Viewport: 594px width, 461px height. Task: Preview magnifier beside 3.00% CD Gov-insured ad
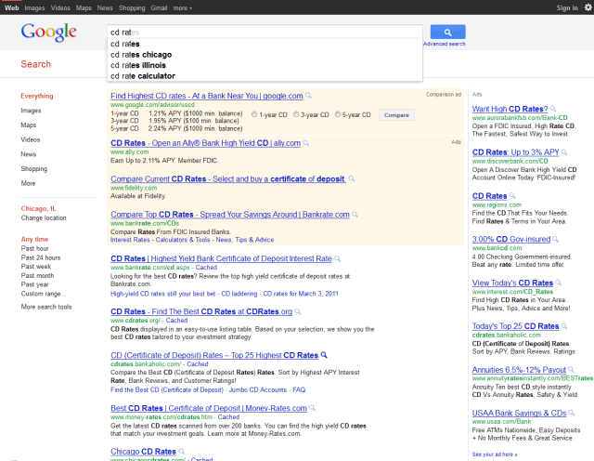coord(555,239)
